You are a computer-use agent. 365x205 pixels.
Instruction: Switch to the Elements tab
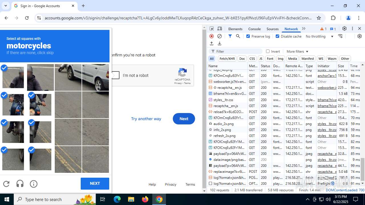point(235,29)
